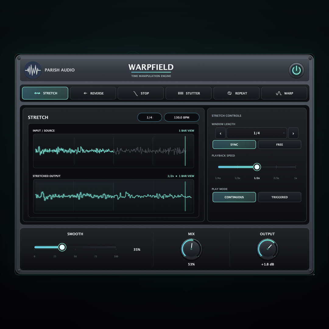This screenshot has width=329, height=329.
Task: Click the Playback Speed slider handle
Action: click(257, 167)
